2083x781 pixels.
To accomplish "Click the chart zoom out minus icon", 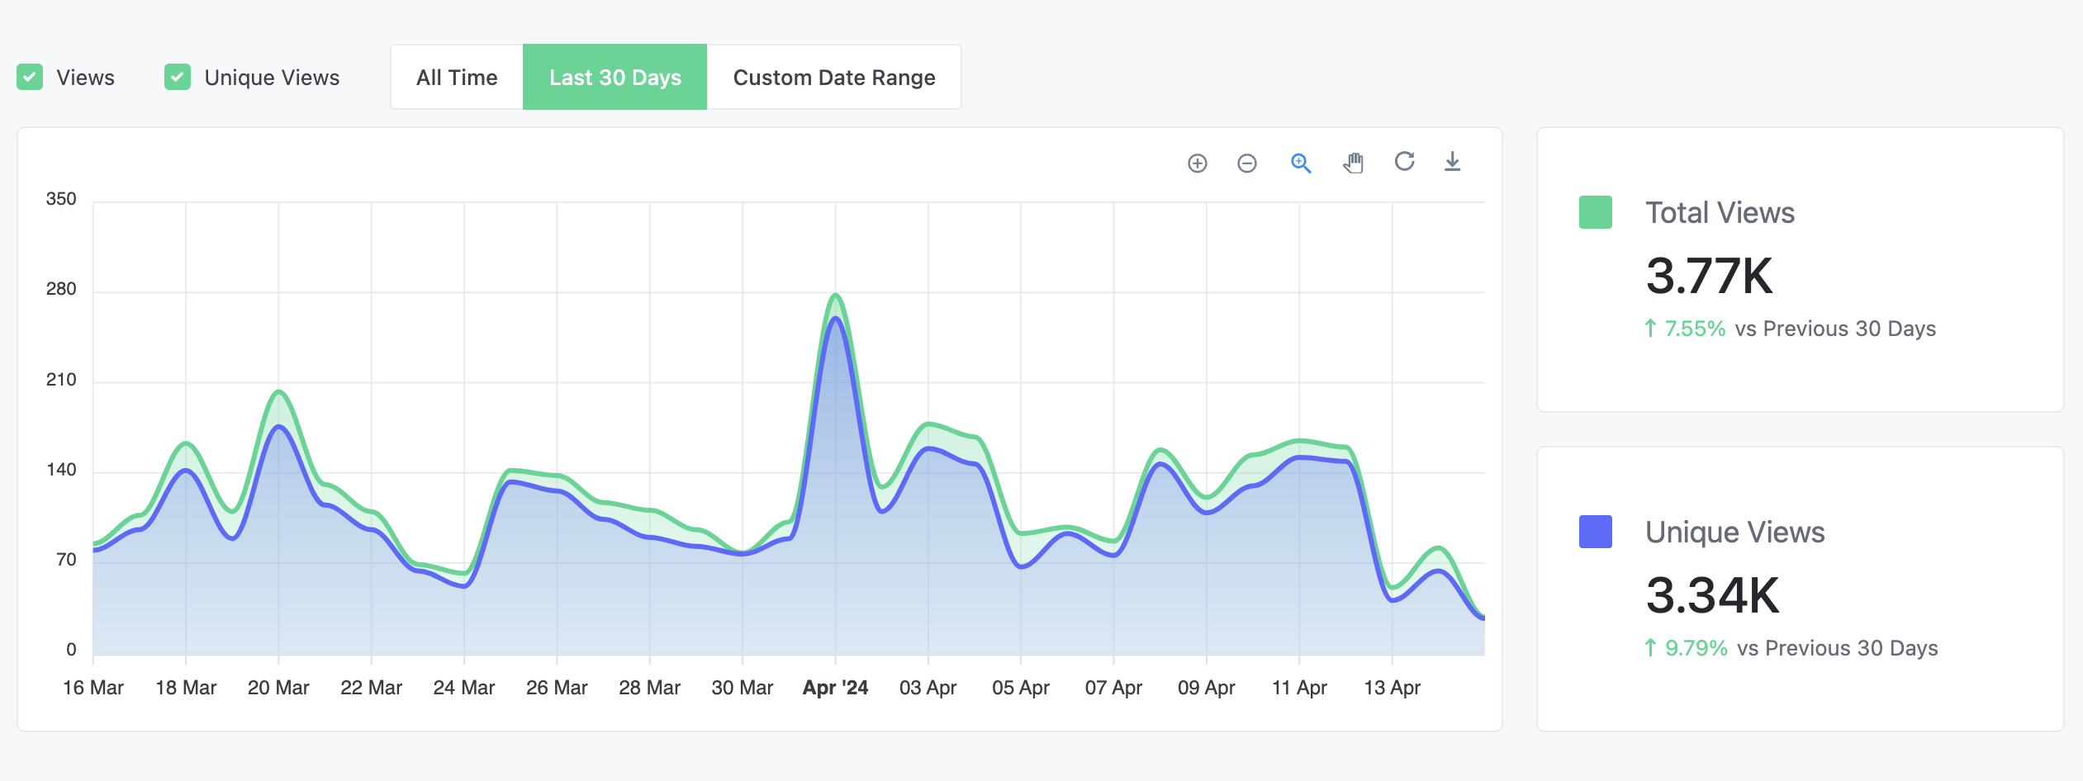I will point(1246,163).
